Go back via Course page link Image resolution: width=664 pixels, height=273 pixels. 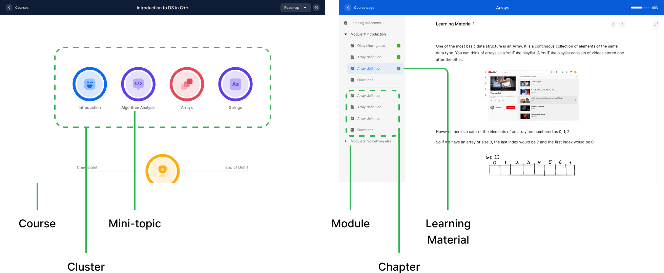tap(364, 7)
